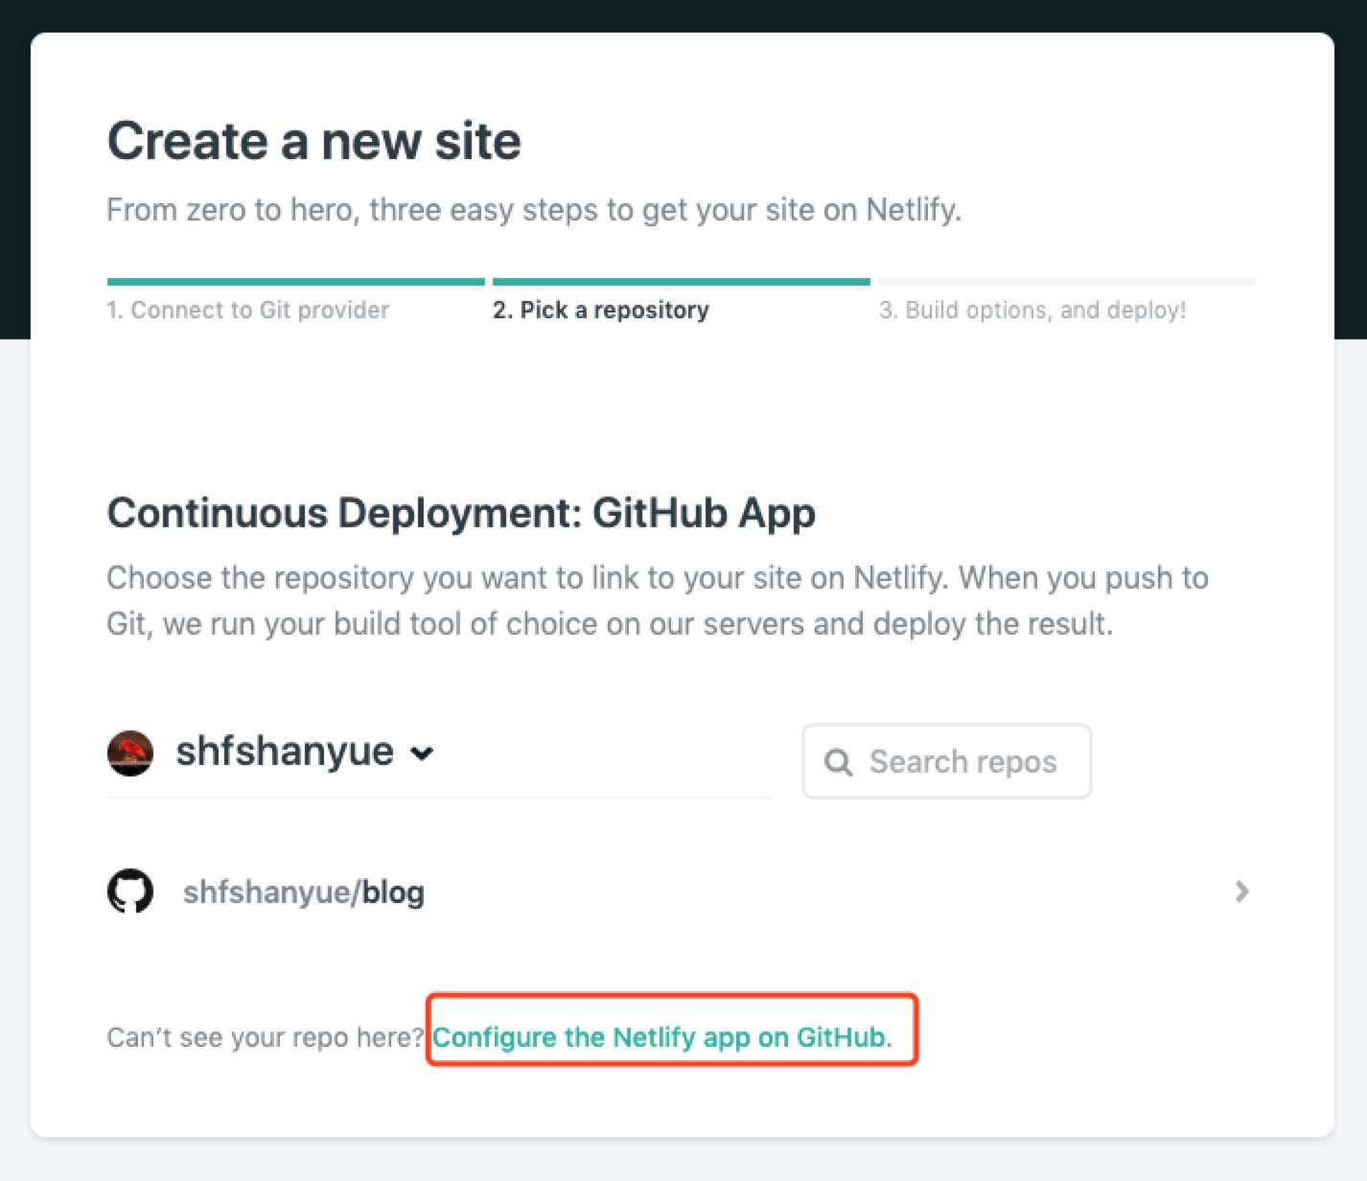Go to step 1 Connect to Git provider
This screenshot has height=1181, width=1367.
248,310
